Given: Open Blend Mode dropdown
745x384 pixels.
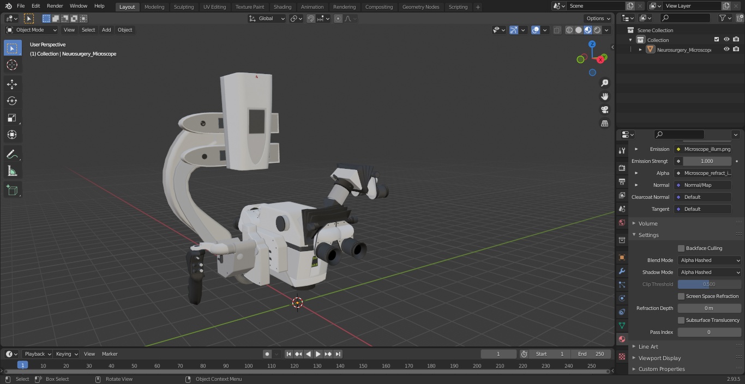Looking at the screenshot, I should 710,260.
